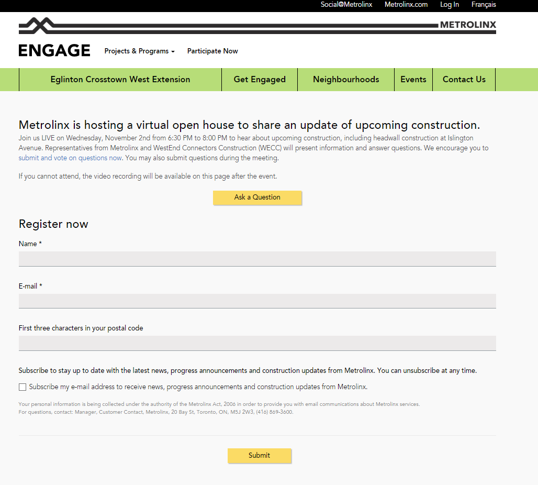Click the Metrolinx logo in header
Viewport: 538px width, 485px height.
tap(257, 26)
